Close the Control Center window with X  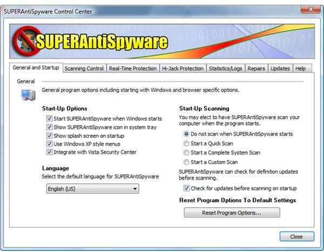(x=310, y=9)
